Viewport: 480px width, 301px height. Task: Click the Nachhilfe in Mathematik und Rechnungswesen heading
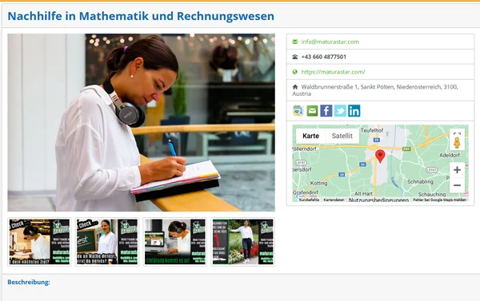(141, 16)
